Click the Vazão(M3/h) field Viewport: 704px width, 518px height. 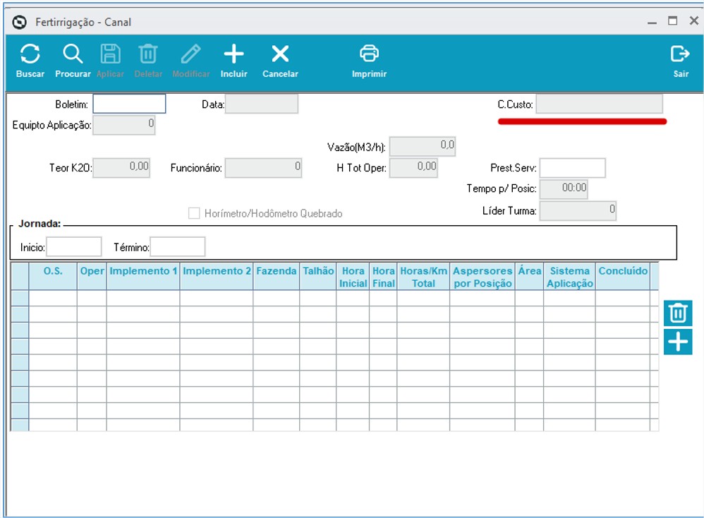click(x=423, y=147)
